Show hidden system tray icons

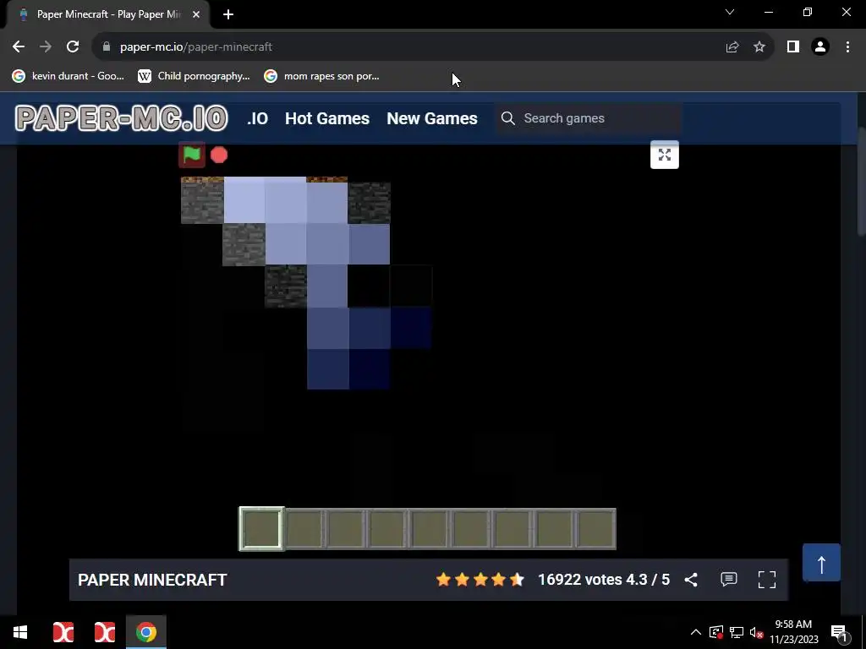click(696, 632)
